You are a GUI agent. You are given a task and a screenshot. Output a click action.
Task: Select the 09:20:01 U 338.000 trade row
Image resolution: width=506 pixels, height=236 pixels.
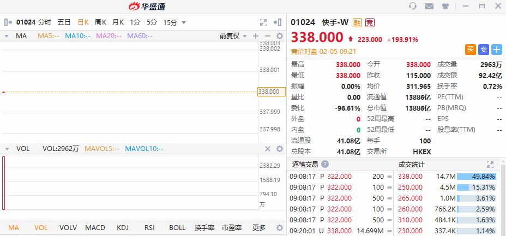pyautogui.click(x=340, y=231)
